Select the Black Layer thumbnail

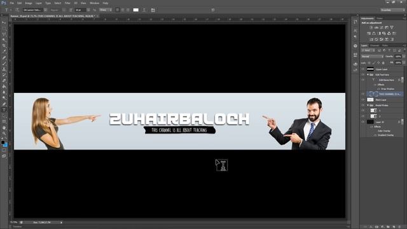[370, 100]
